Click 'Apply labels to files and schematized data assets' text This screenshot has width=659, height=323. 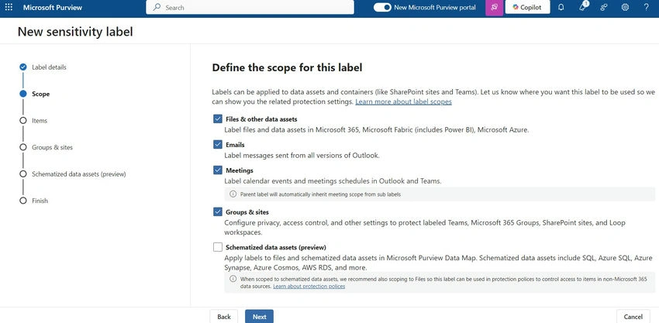[438, 263]
